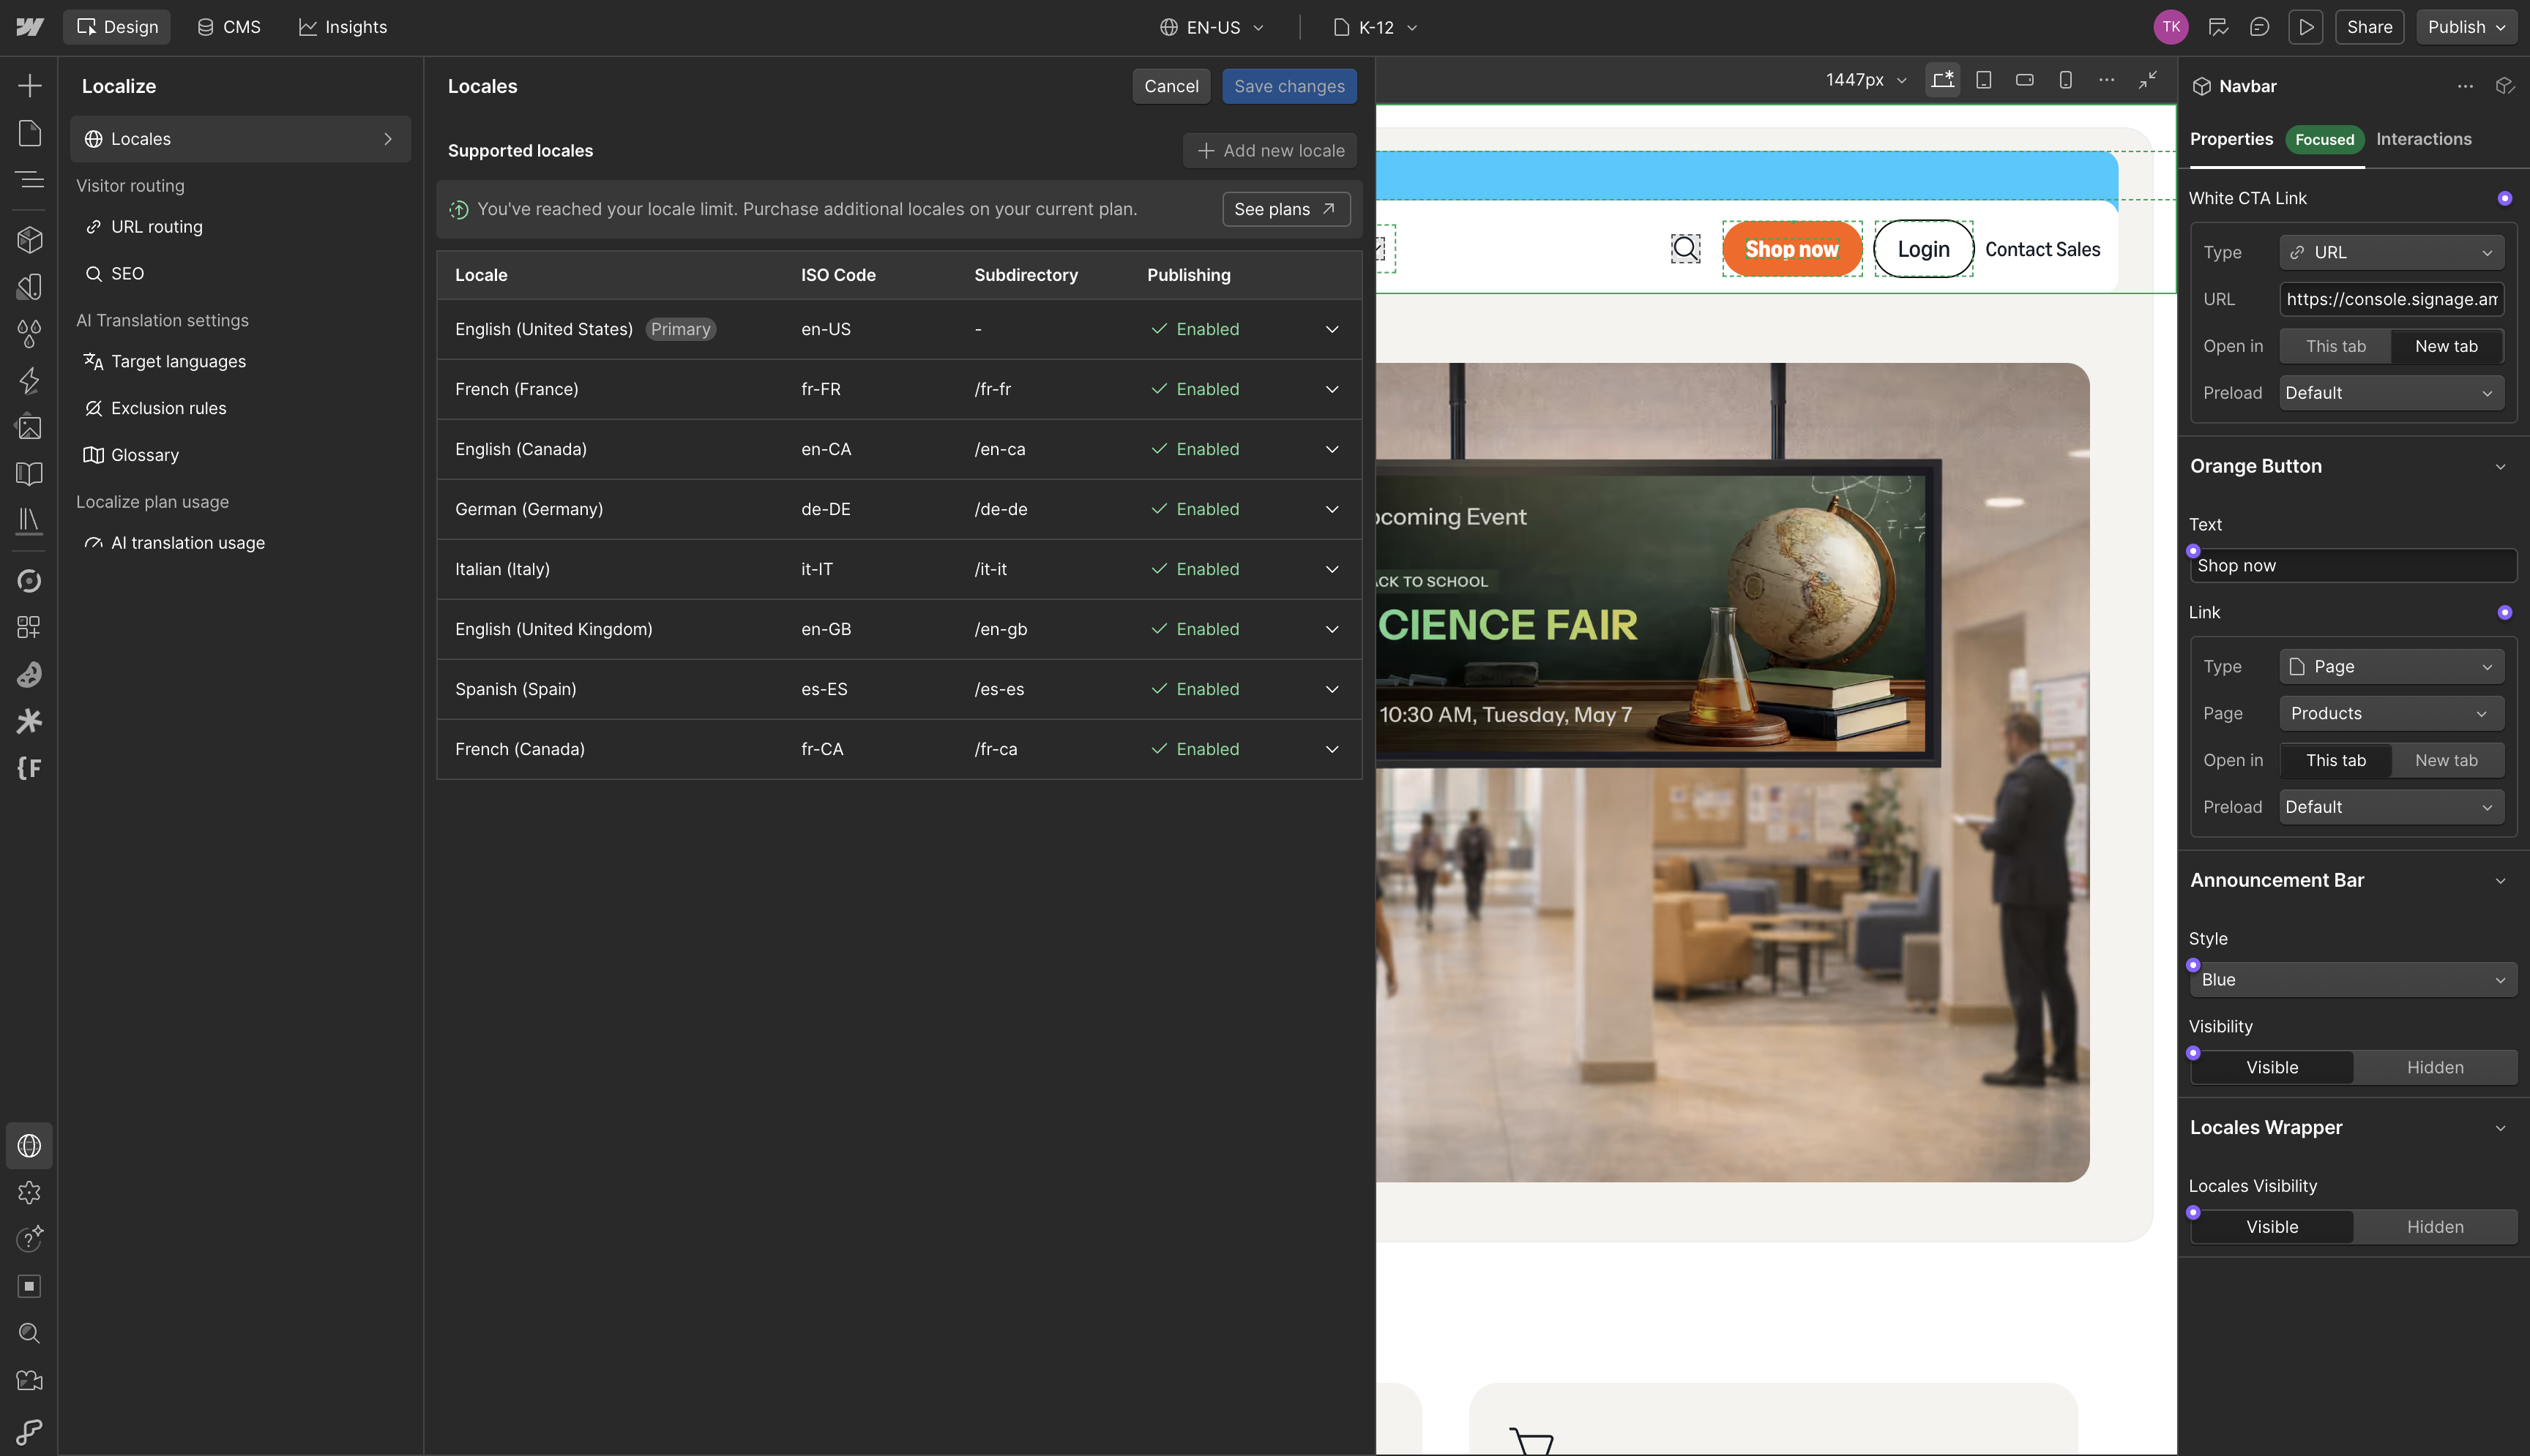
Task: Open the Navigator panel icon
Action: click(29, 180)
